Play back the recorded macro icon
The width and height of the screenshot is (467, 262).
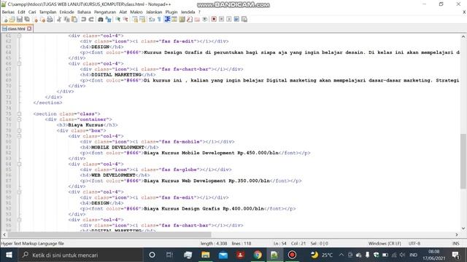tap(228, 20)
